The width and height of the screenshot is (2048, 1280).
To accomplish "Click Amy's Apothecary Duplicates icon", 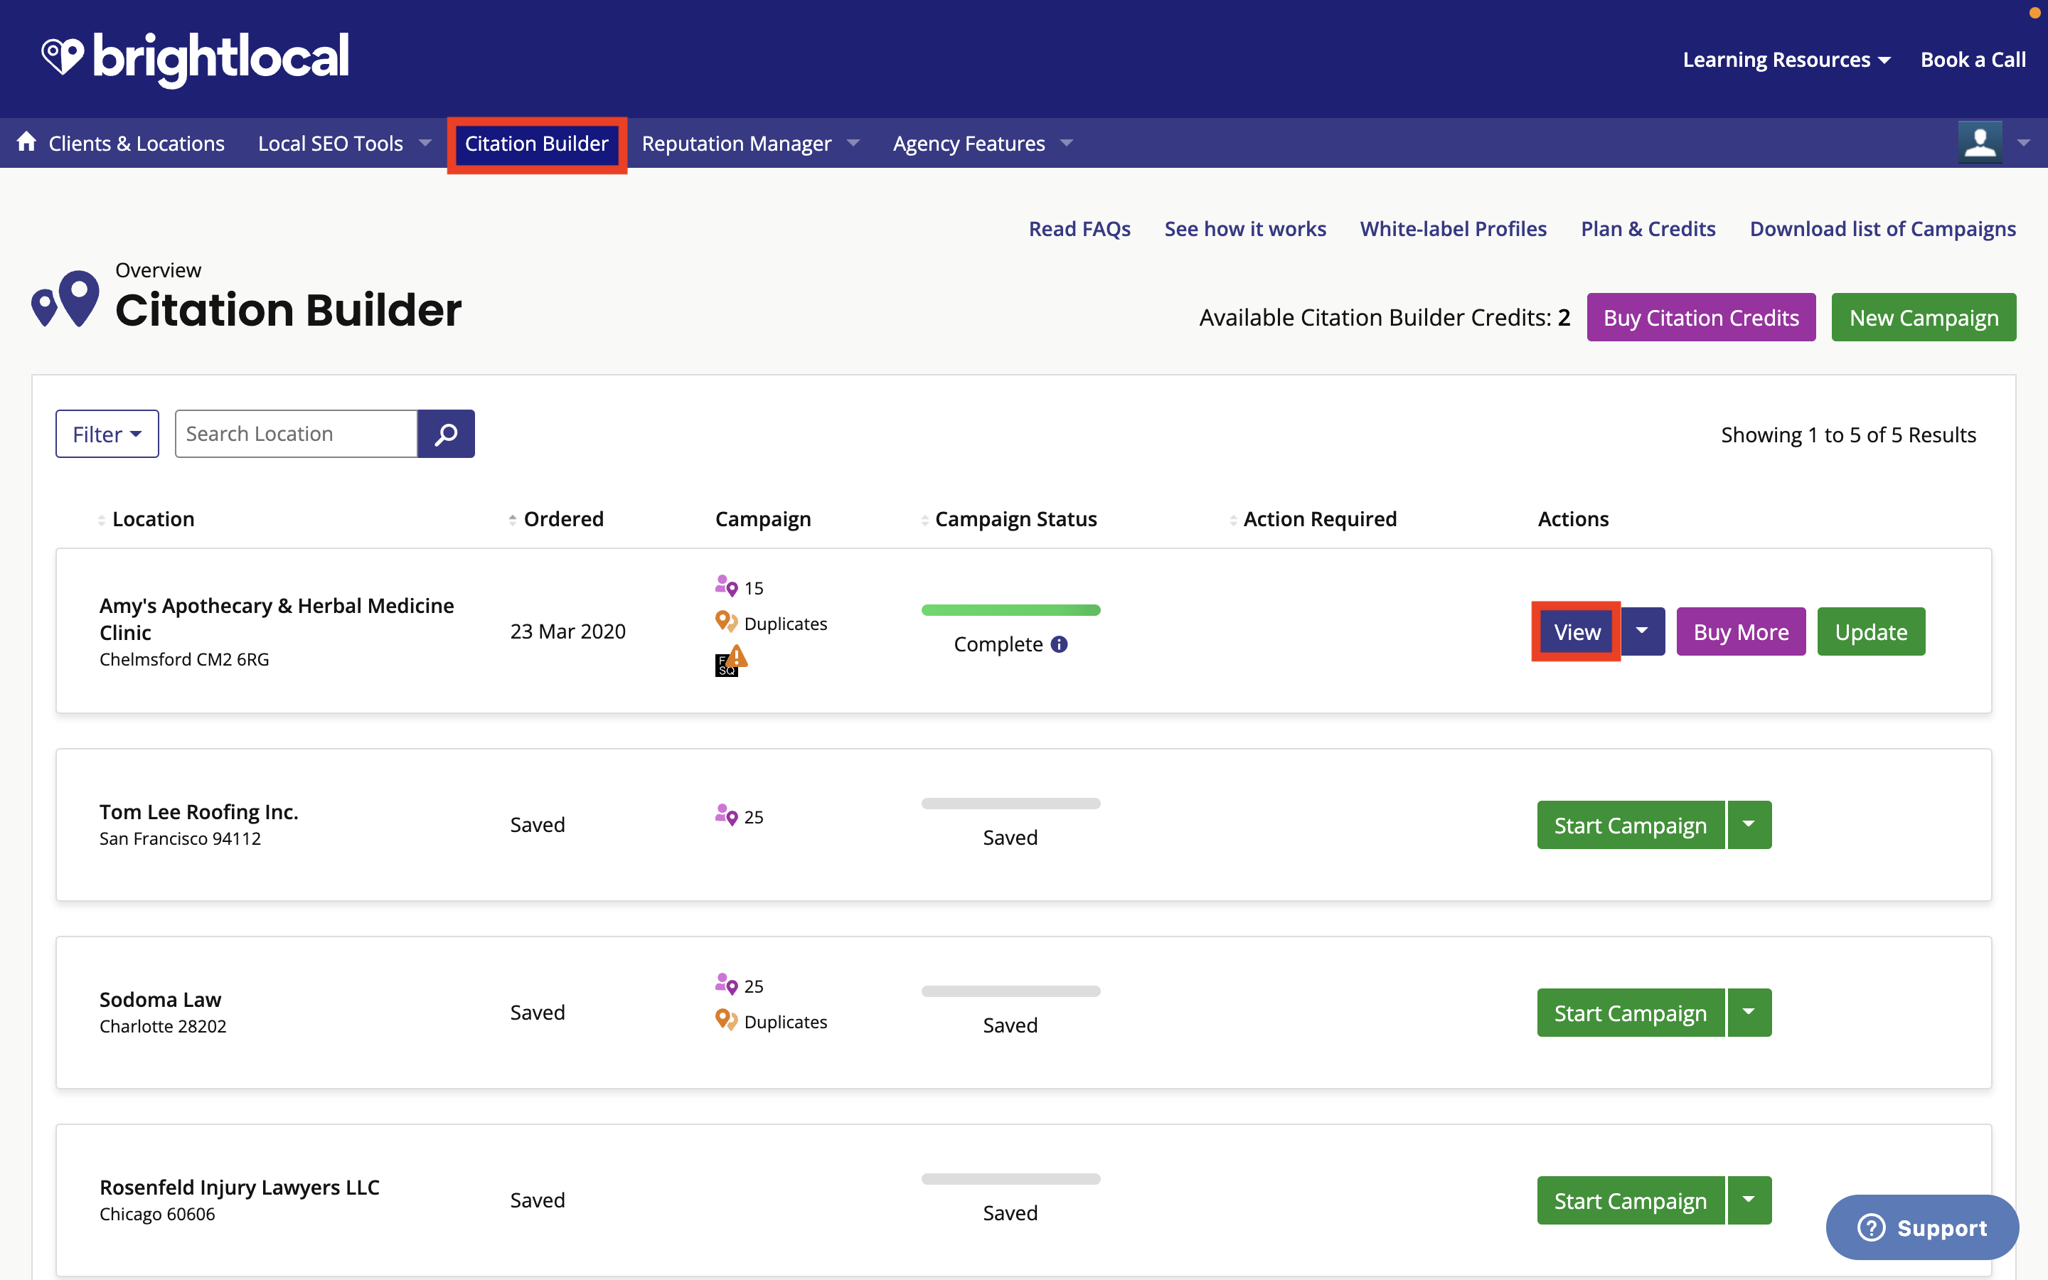I will pyautogui.click(x=726, y=622).
